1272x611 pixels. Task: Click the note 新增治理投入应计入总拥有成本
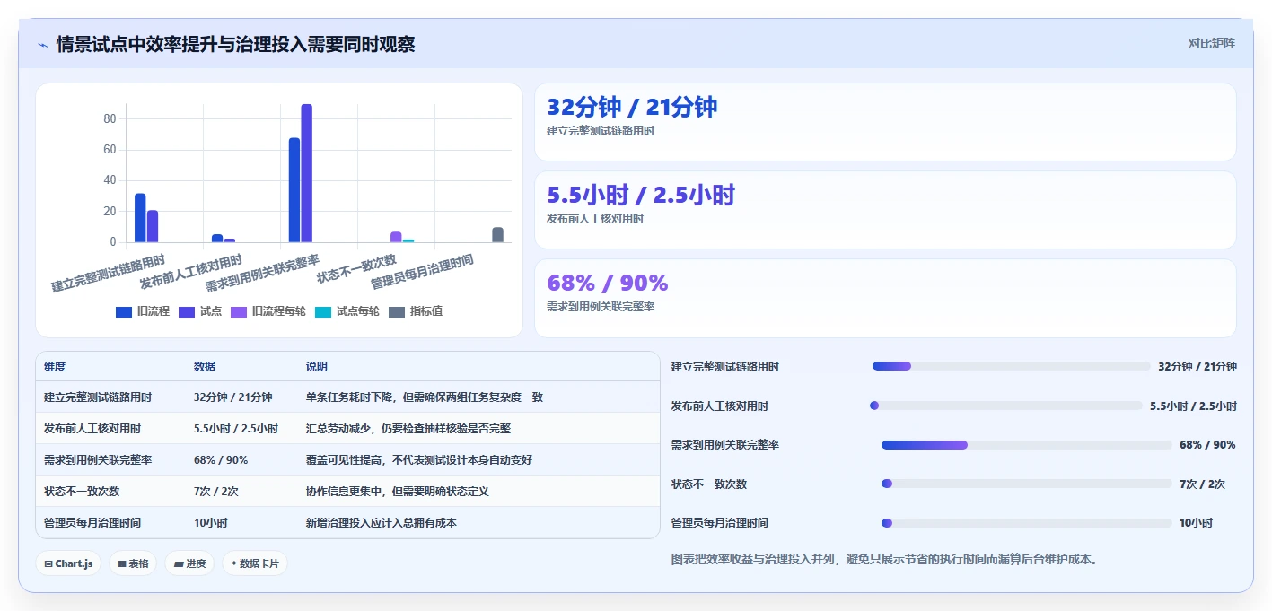tap(382, 522)
